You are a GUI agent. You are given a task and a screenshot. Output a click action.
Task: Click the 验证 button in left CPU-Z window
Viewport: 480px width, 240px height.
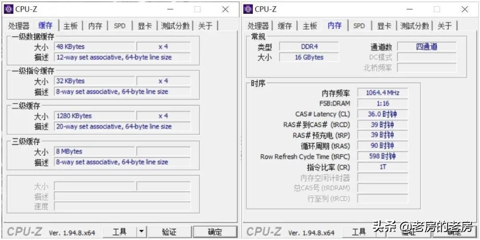(x=169, y=232)
